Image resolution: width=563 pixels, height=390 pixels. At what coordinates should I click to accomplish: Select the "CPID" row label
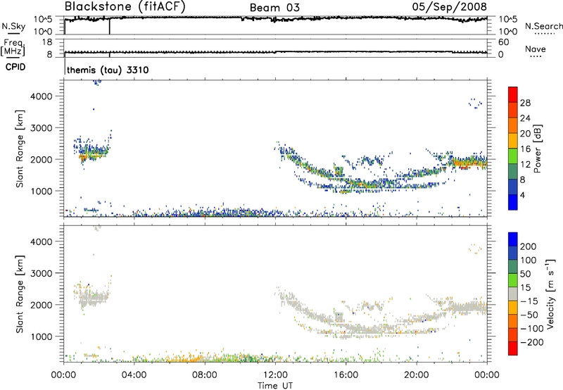15,67
